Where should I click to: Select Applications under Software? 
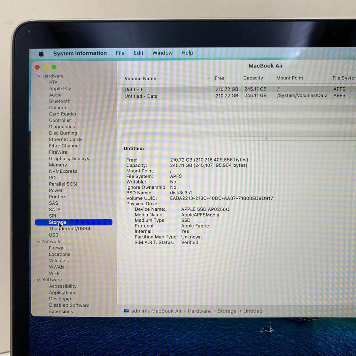[63, 292]
